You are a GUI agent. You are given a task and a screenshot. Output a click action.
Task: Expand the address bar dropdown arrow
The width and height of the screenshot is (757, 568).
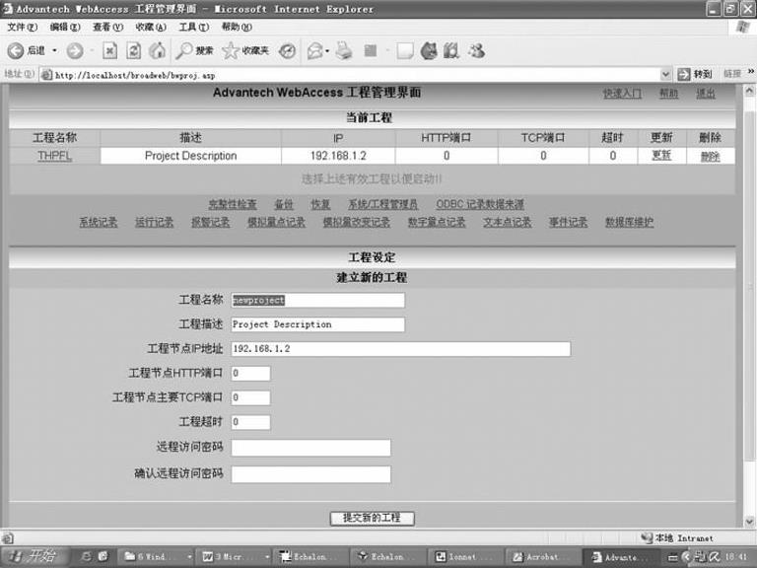pyautogui.click(x=665, y=74)
